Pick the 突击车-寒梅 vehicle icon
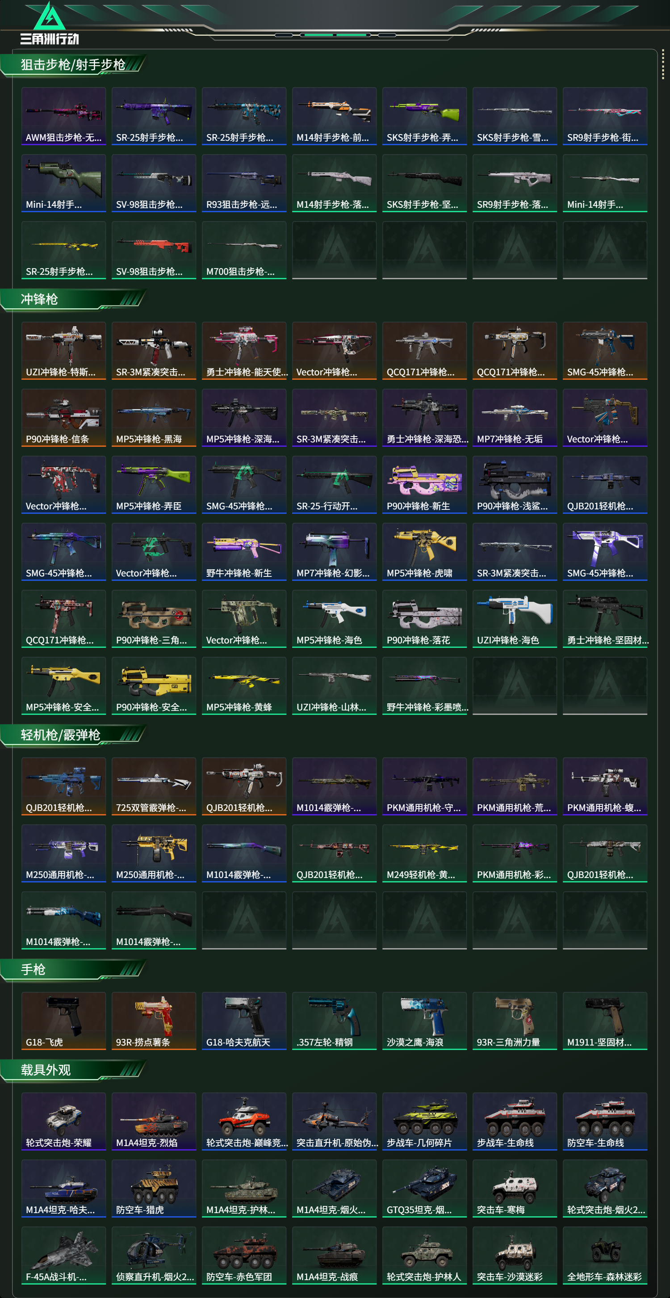 tap(515, 1188)
